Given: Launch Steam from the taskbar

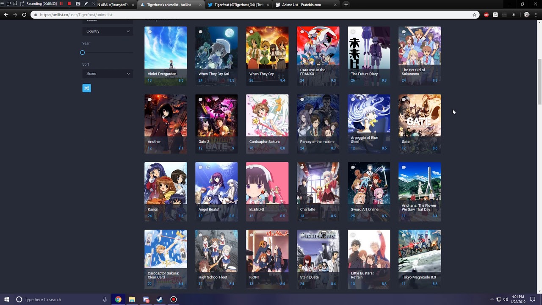Looking at the screenshot, I should click(160, 299).
